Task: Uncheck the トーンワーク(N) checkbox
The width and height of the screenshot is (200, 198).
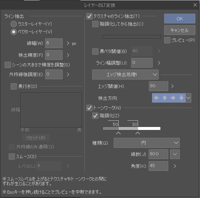Action: (89, 108)
